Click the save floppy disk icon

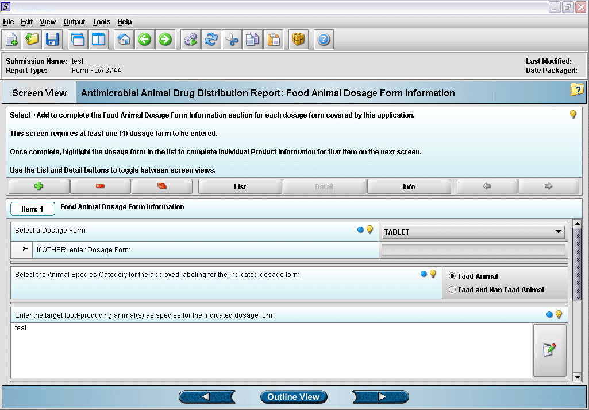(53, 40)
